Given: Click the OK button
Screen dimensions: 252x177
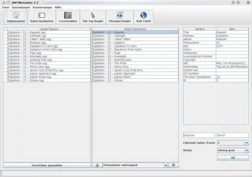Looking at the screenshot, I should [233, 158].
